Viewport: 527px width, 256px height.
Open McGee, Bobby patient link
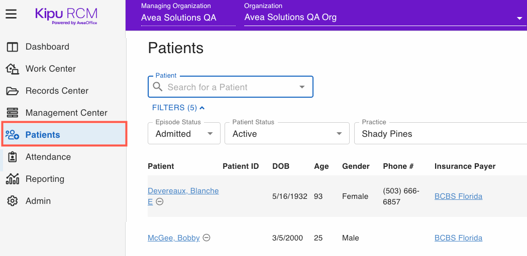point(174,238)
